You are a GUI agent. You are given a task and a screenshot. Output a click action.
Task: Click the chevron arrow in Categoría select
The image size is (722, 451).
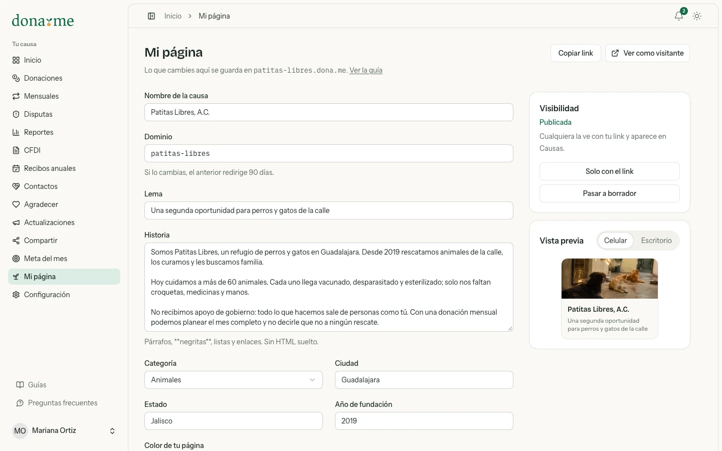[x=312, y=380]
